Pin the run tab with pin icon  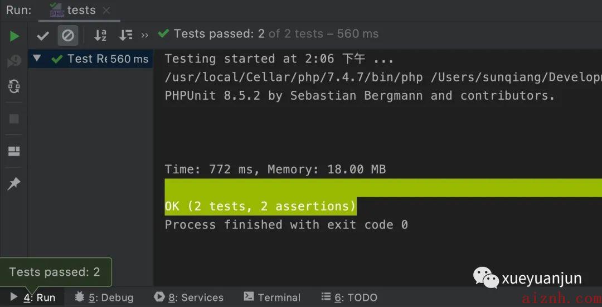click(14, 184)
